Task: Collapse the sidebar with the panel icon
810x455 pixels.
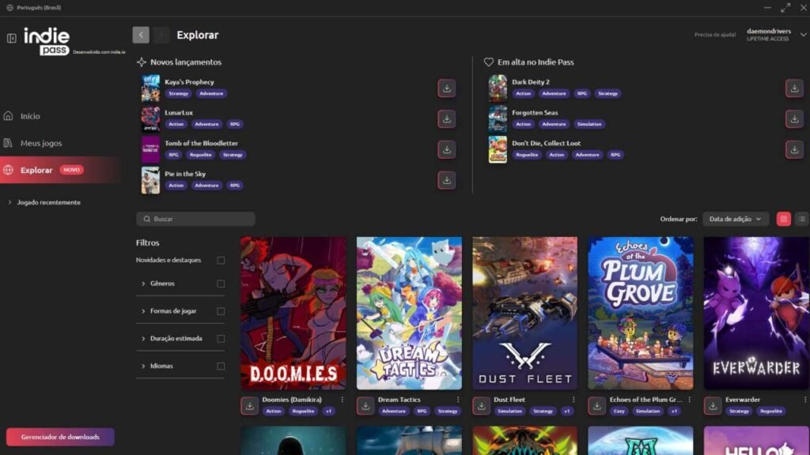Action: [x=11, y=38]
